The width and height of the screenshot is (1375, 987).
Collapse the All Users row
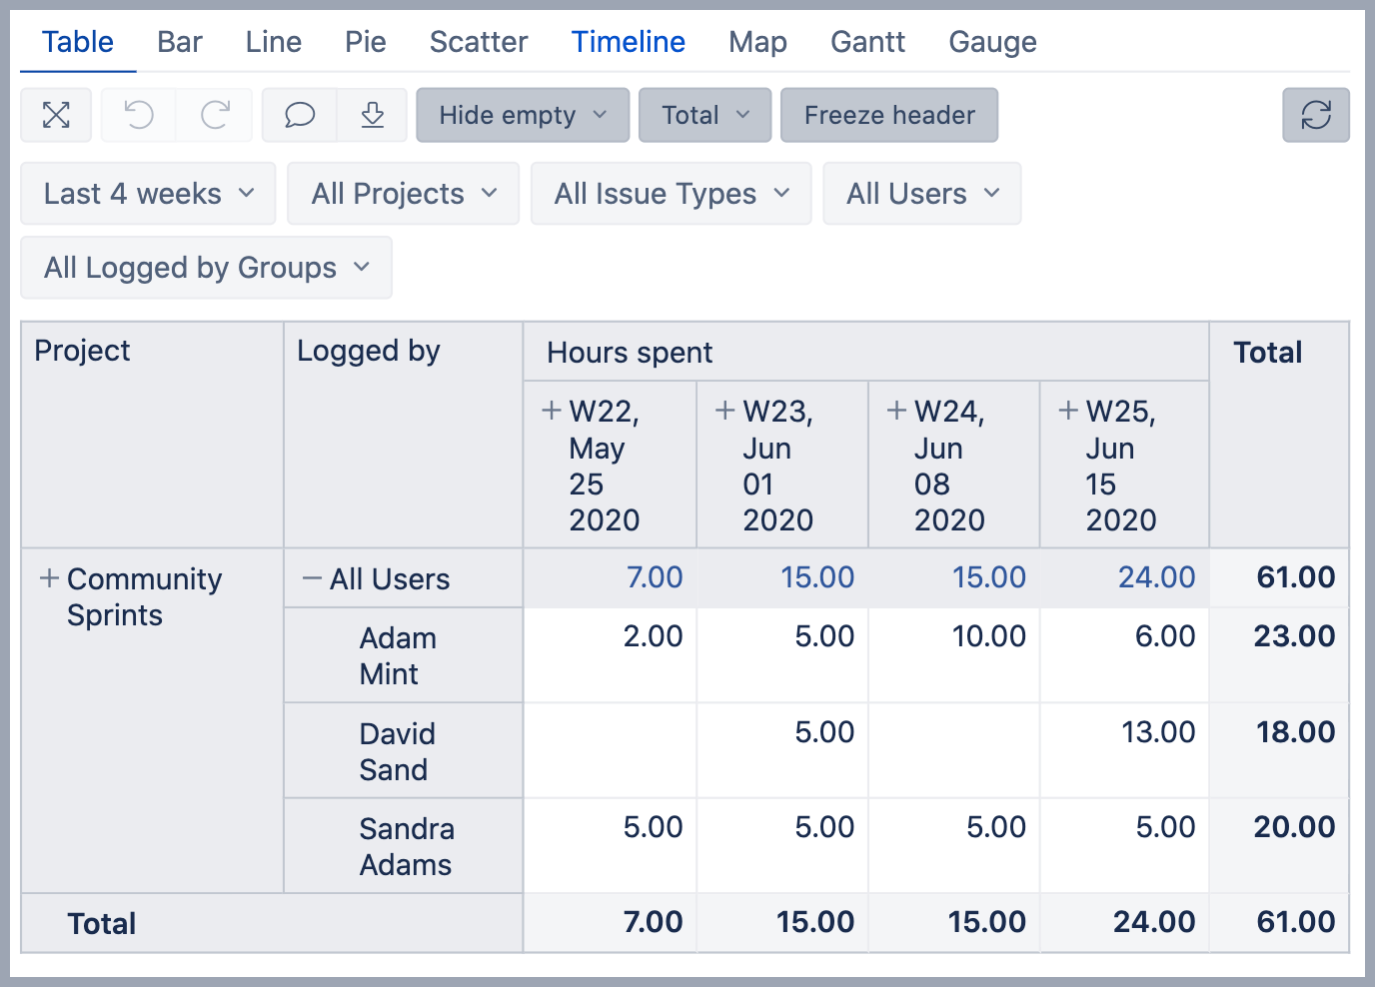coord(312,578)
